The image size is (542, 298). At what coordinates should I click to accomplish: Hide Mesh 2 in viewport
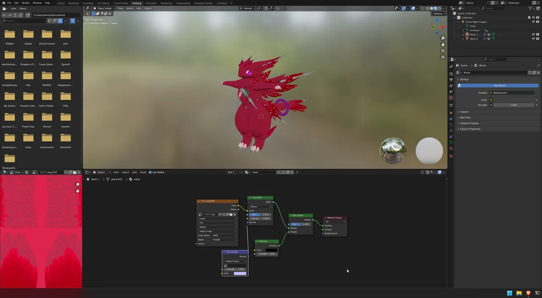(x=533, y=39)
